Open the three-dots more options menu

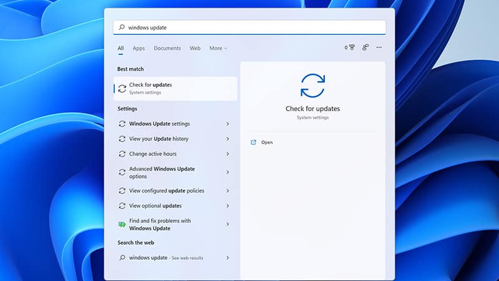coord(379,47)
